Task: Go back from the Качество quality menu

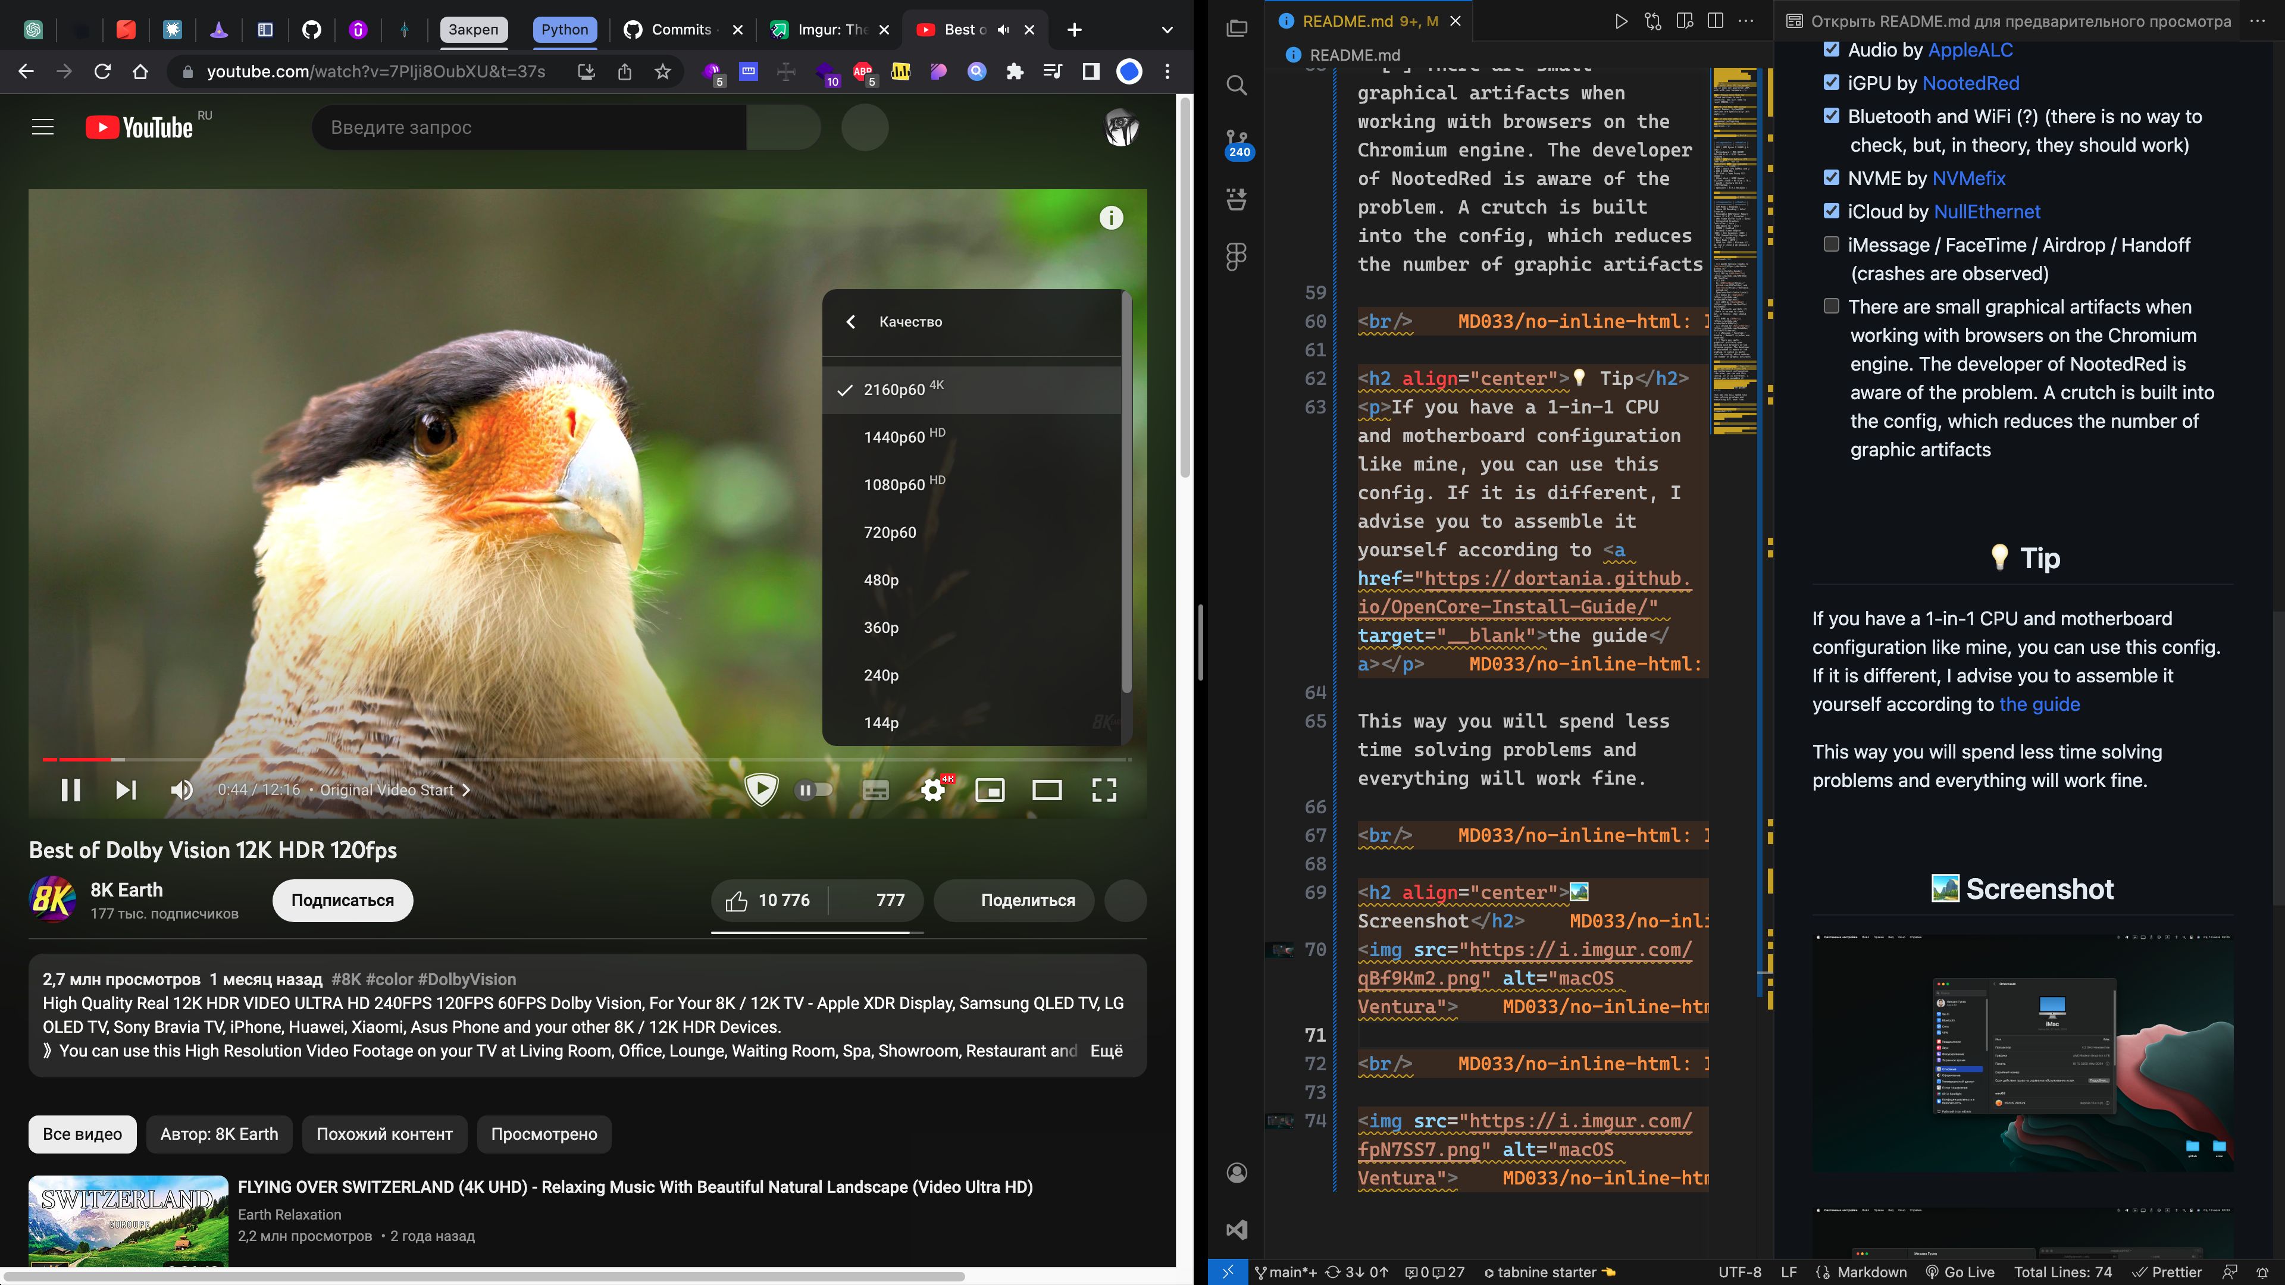Action: coord(851,322)
